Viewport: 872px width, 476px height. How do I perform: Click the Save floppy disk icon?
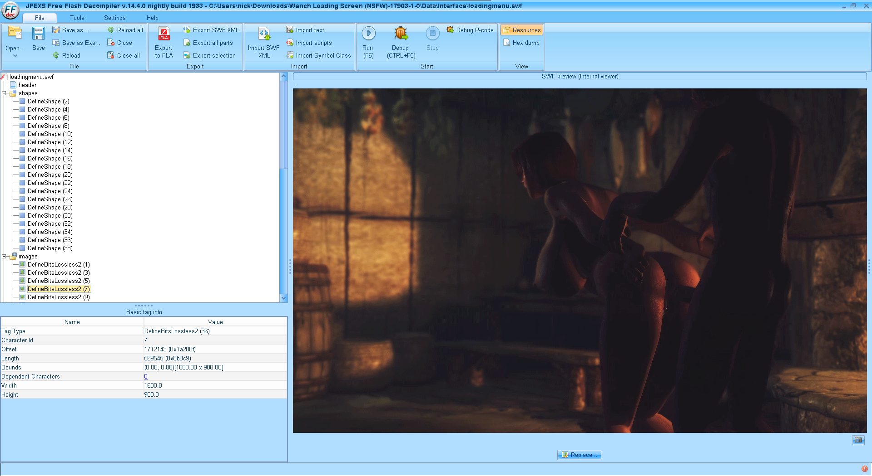click(39, 34)
